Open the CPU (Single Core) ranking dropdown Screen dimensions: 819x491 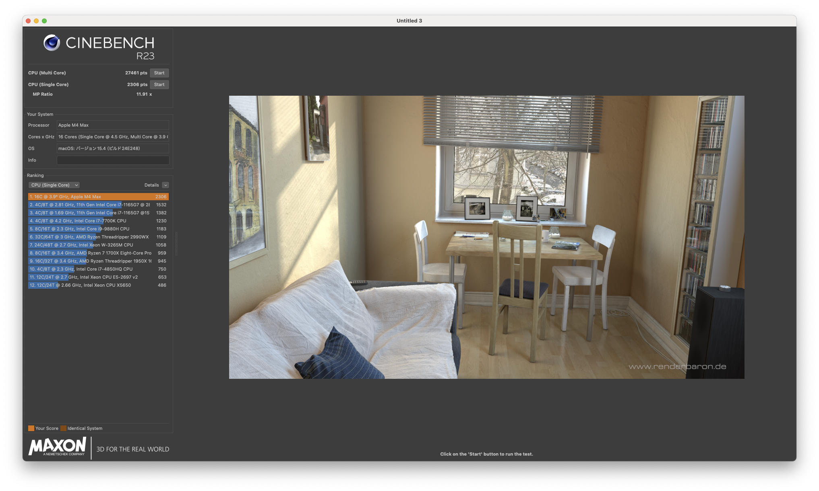pos(54,185)
